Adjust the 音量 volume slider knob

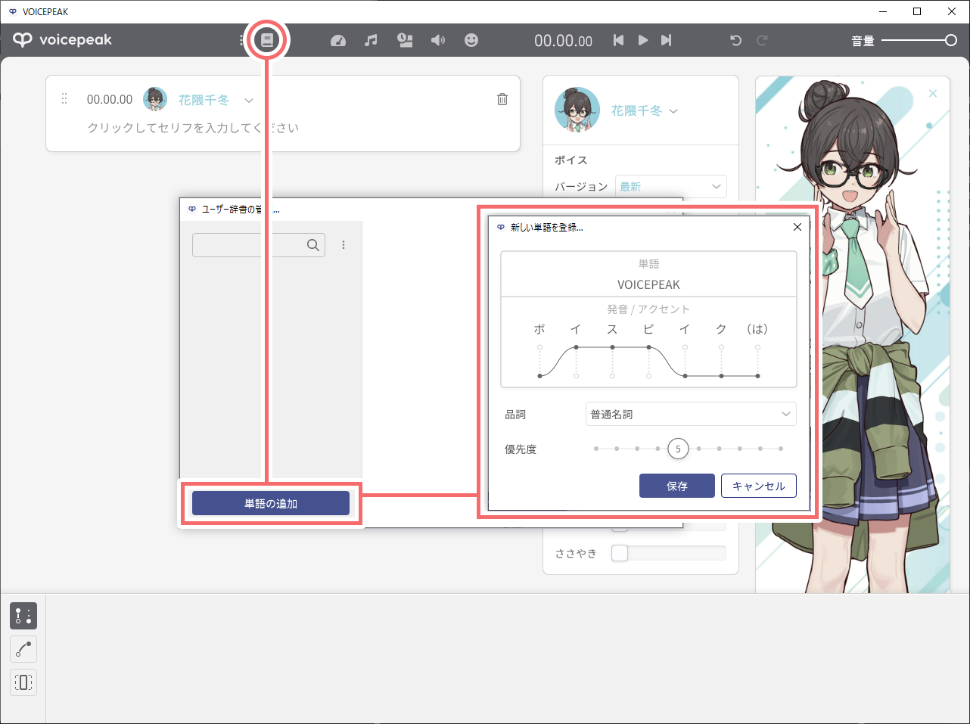[951, 40]
